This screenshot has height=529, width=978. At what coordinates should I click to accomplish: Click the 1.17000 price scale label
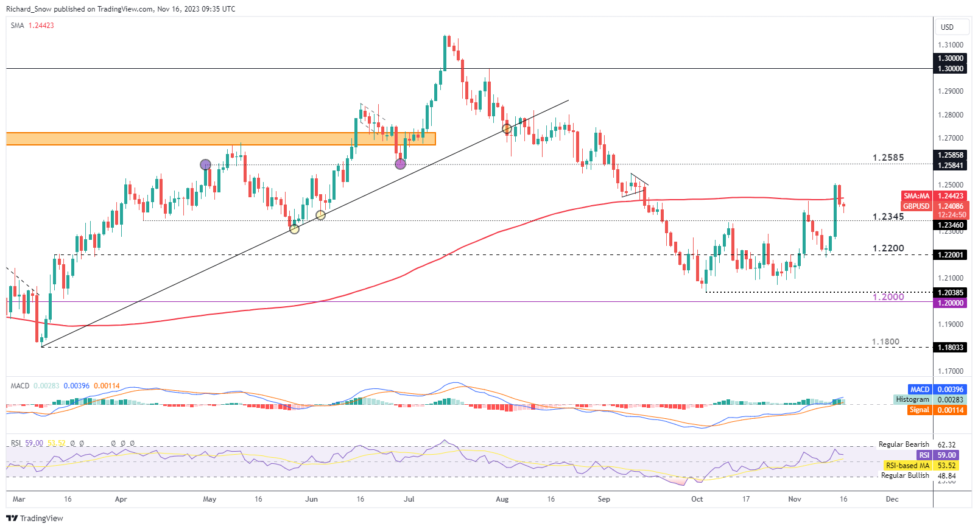tap(951, 371)
